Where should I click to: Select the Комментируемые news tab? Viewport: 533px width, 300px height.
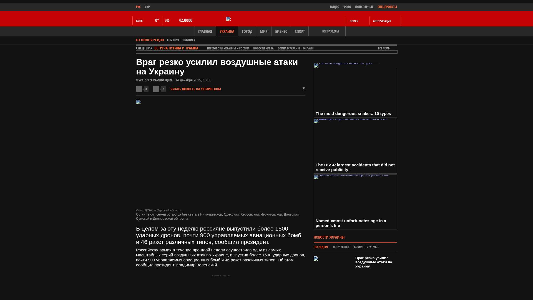(366, 247)
